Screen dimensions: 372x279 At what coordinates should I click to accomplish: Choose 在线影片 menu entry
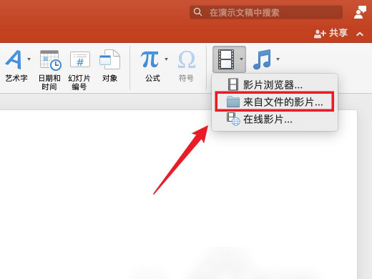(275, 119)
